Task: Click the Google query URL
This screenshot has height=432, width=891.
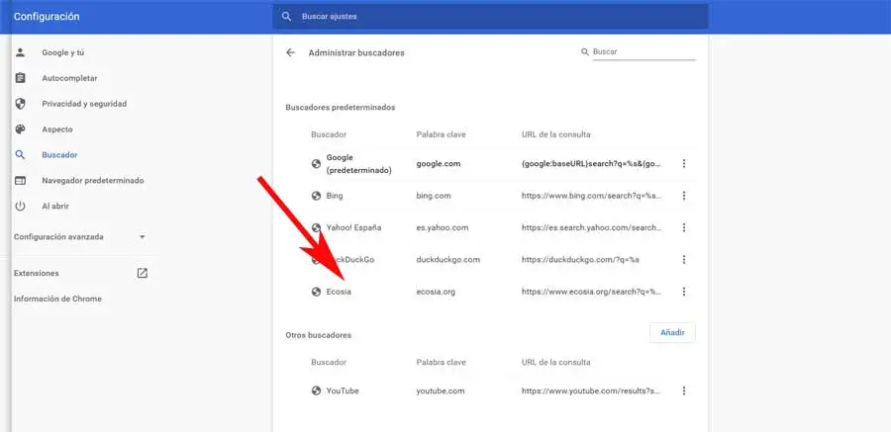Action: click(592, 163)
